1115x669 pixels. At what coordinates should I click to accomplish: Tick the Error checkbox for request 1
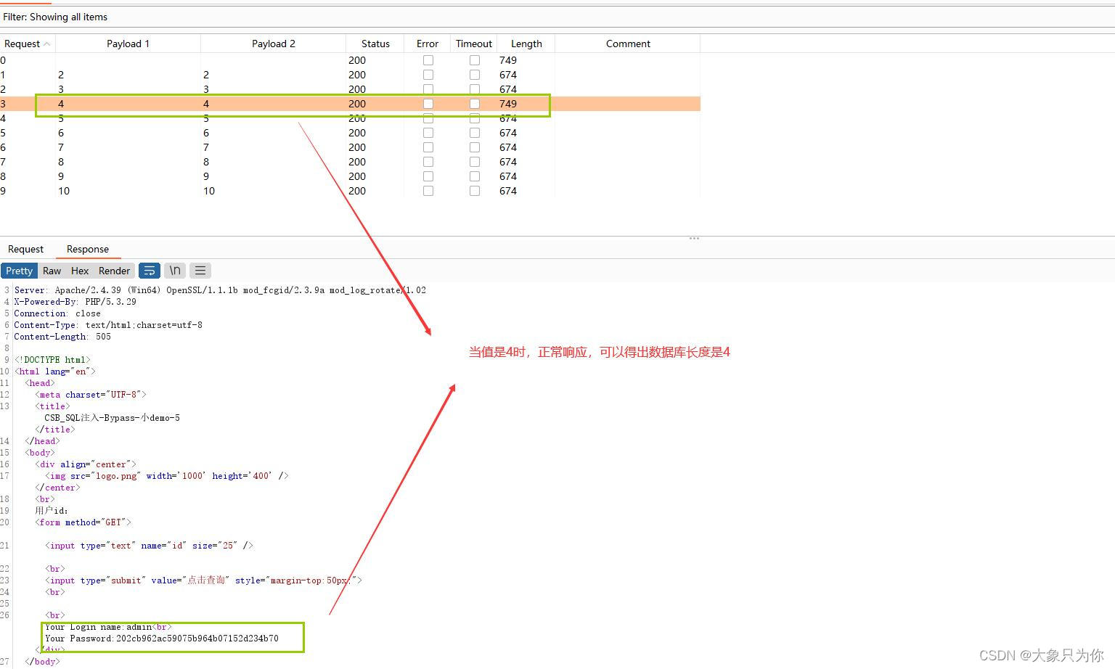click(x=428, y=75)
